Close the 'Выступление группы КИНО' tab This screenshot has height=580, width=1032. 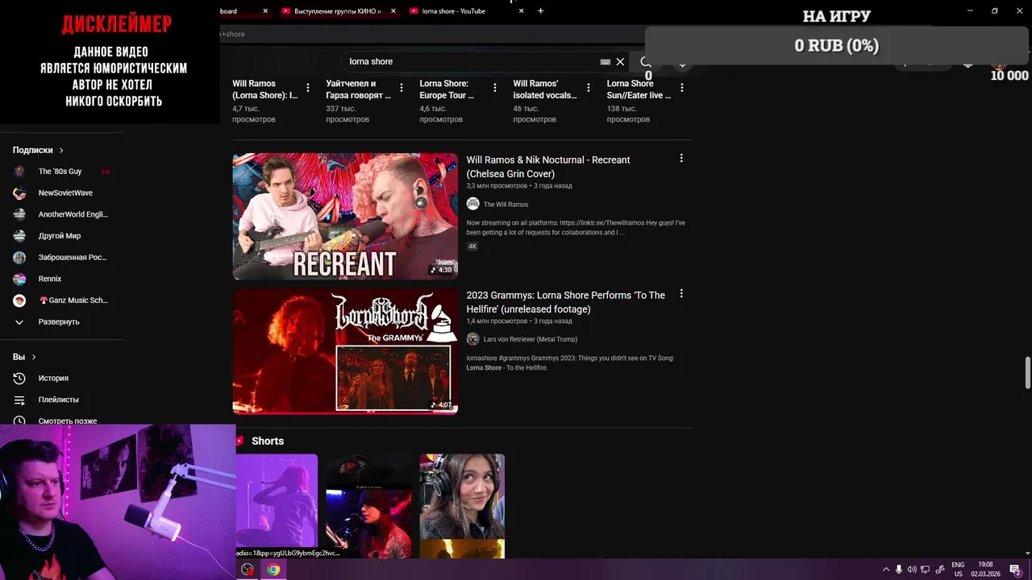[x=393, y=11]
